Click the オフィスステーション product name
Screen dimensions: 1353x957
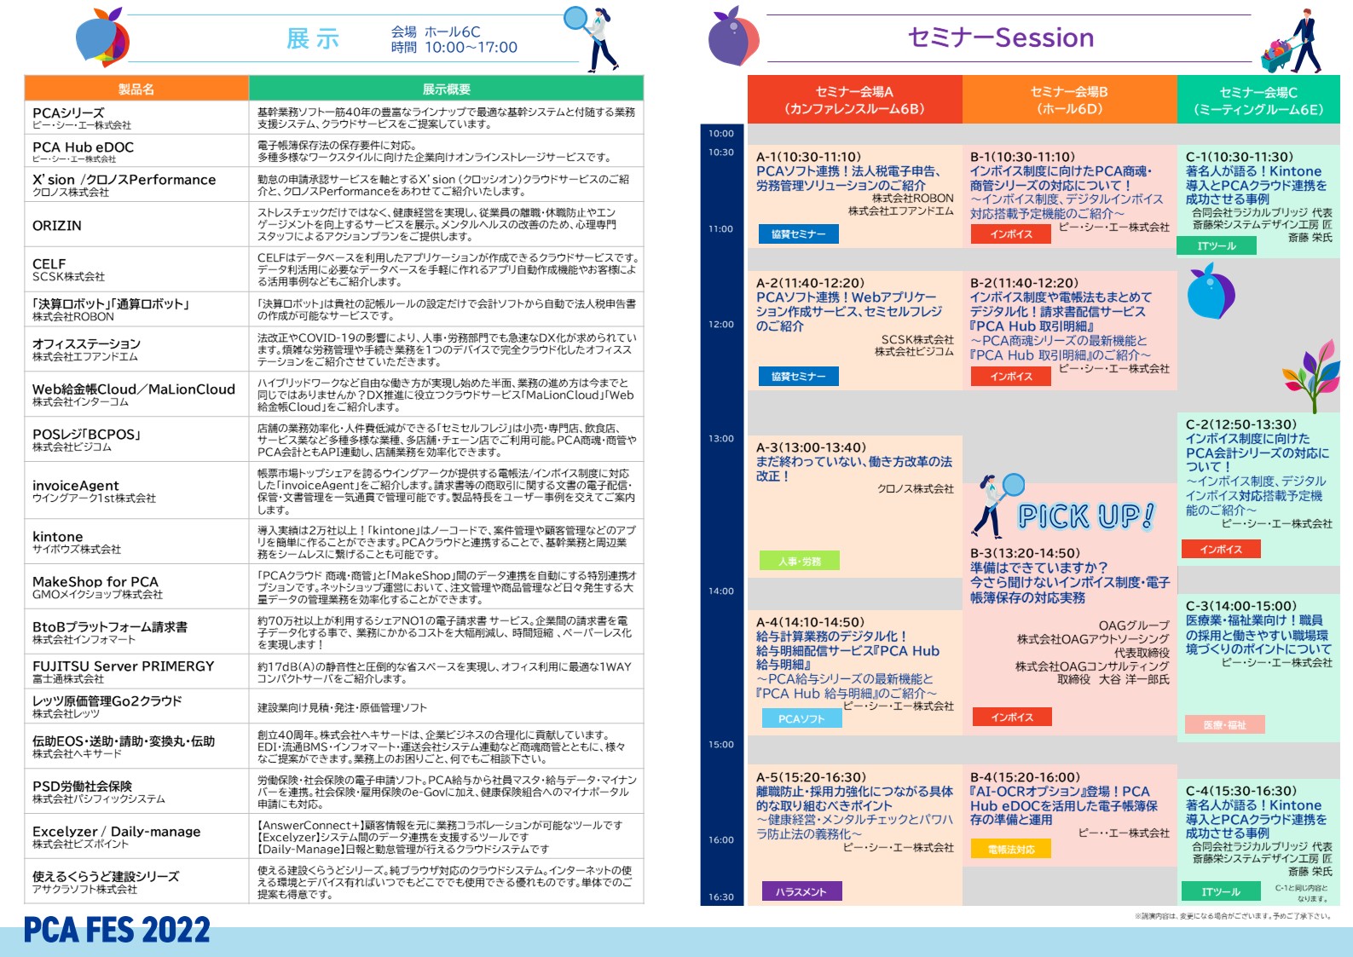click(x=86, y=343)
